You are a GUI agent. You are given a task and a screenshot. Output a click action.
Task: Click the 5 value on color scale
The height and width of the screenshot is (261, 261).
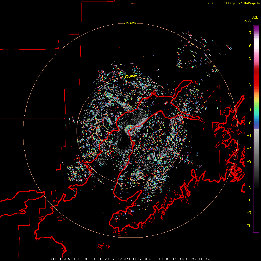250,58
